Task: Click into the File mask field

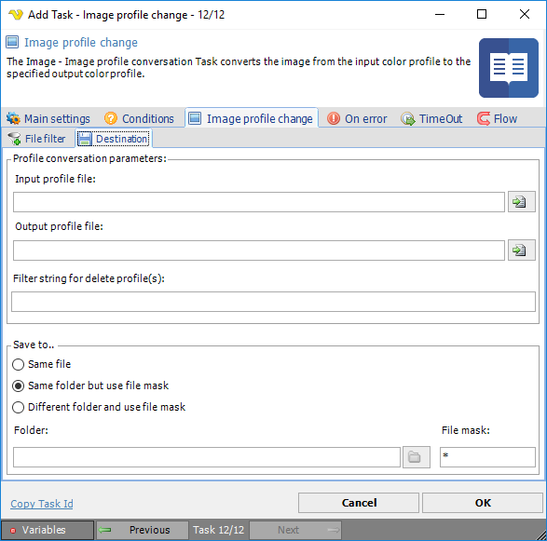Action: 487,457
